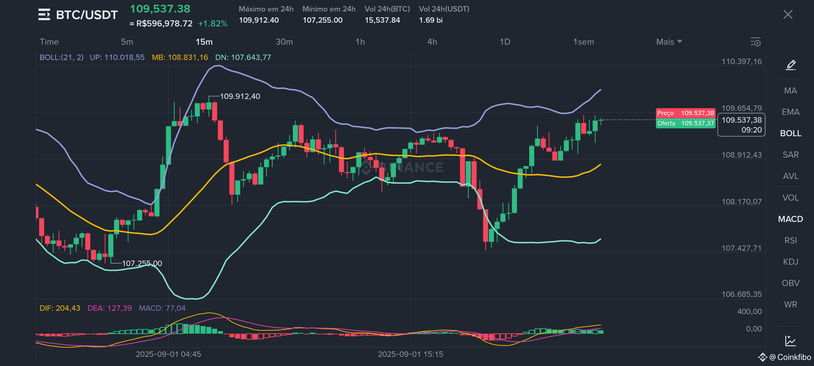This screenshot has height=366, width=814.
Task: Select the drawing pencil tool
Action: pos(791,65)
